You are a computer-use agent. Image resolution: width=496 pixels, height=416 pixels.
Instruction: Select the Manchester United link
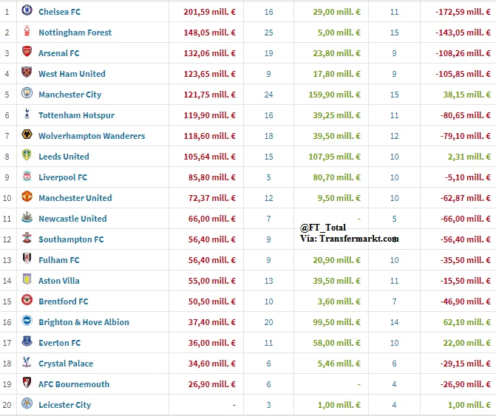75,198
